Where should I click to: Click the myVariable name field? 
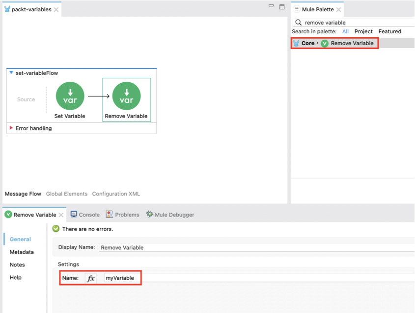tap(119, 278)
